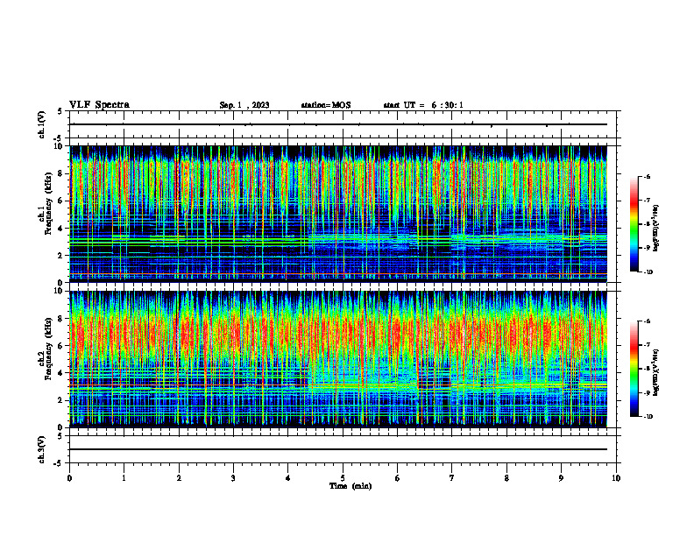The height and width of the screenshot is (536, 694).
Task: Click the time-axis tick label "0"
Action: (x=69, y=478)
